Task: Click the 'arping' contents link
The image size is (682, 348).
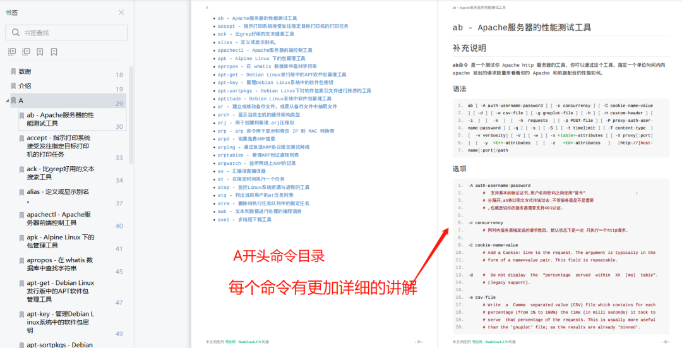Action: tap(263, 147)
